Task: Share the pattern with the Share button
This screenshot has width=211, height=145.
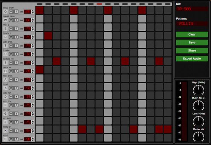Action: tap(192, 50)
